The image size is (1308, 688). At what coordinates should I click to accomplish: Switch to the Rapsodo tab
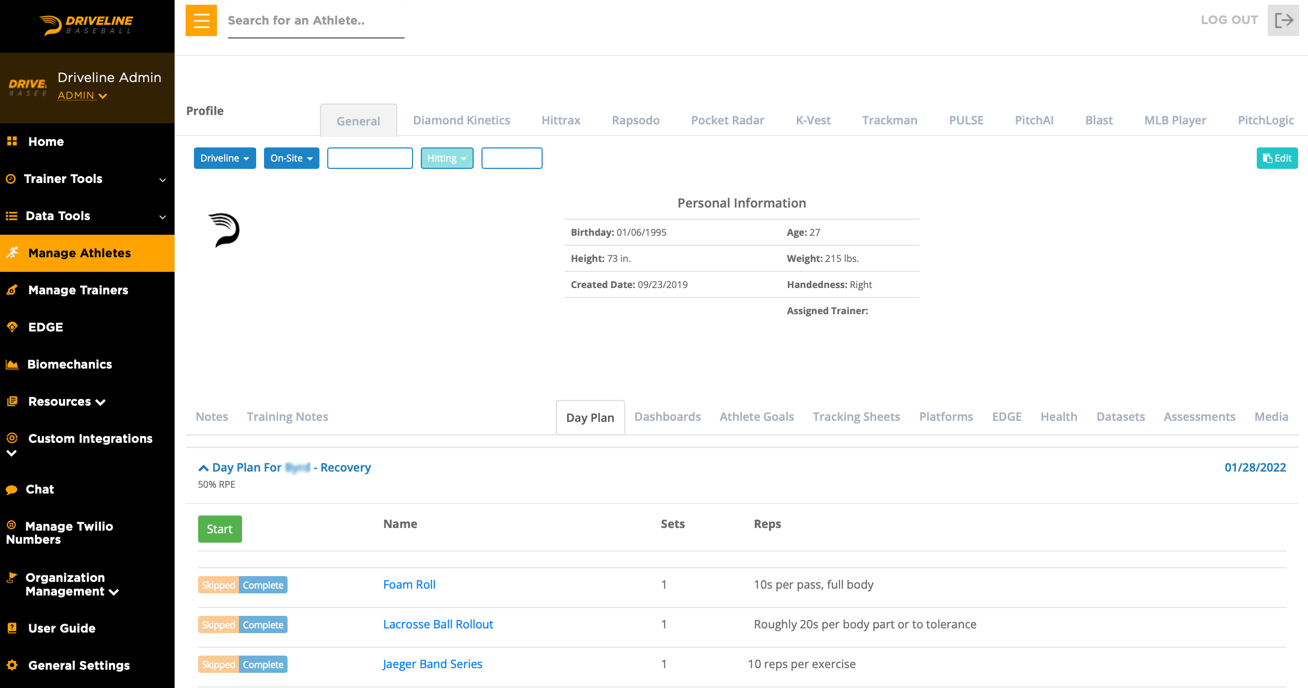[636, 120]
